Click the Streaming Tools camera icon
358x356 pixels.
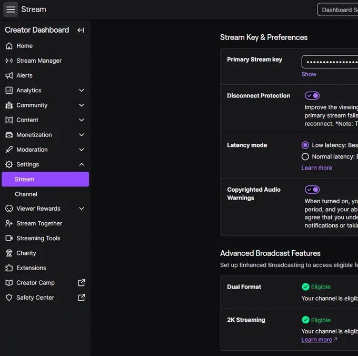tap(9, 239)
